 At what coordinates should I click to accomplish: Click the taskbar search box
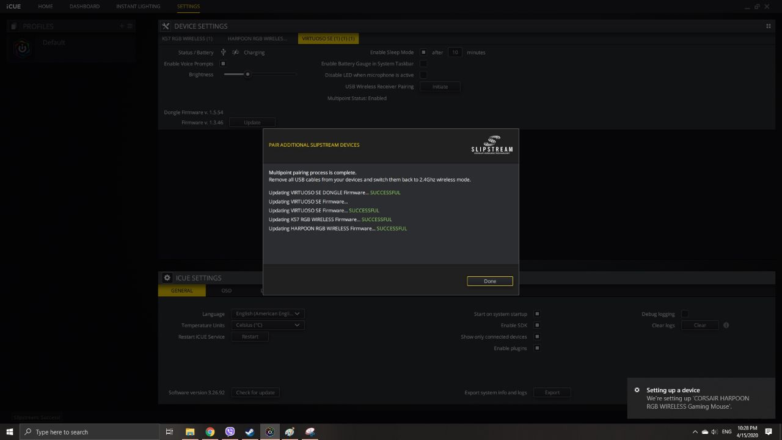(90, 432)
